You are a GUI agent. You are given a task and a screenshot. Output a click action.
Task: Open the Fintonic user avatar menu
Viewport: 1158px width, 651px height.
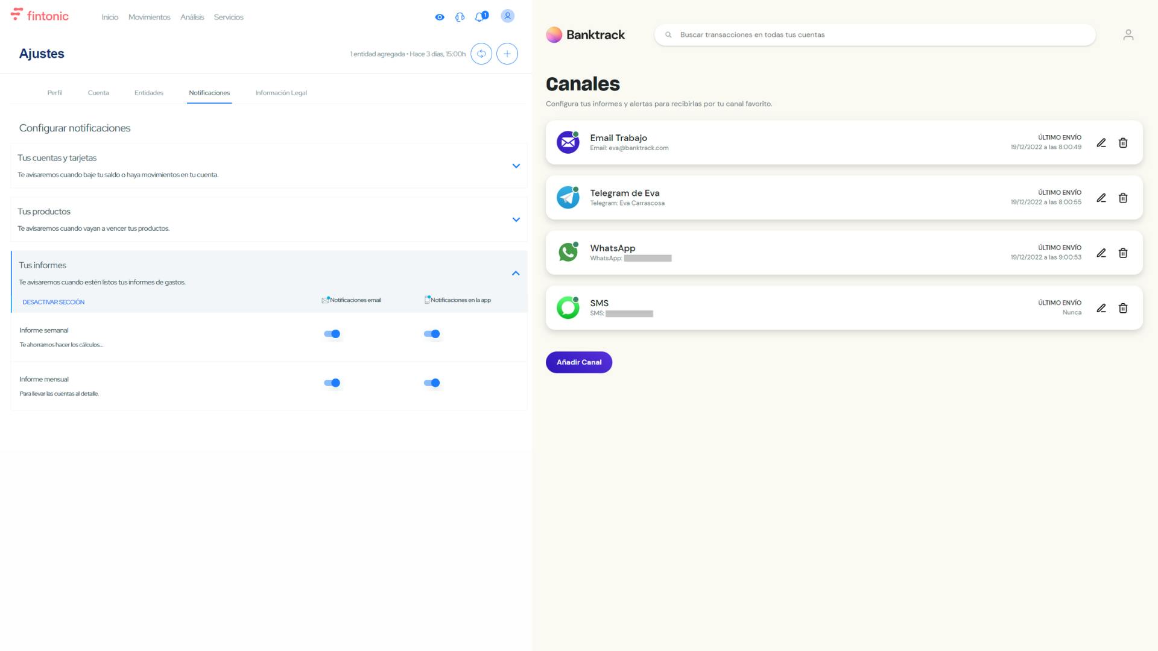508,16
